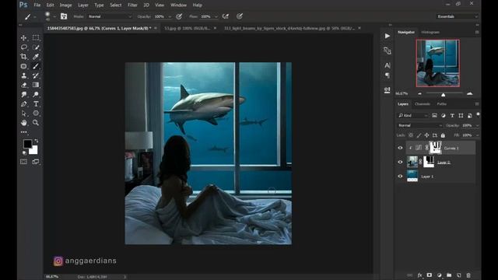Open the layer Opacity dropdown arrow
Image resolution: width=498 pixels, height=280 pixels.
(477, 126)
